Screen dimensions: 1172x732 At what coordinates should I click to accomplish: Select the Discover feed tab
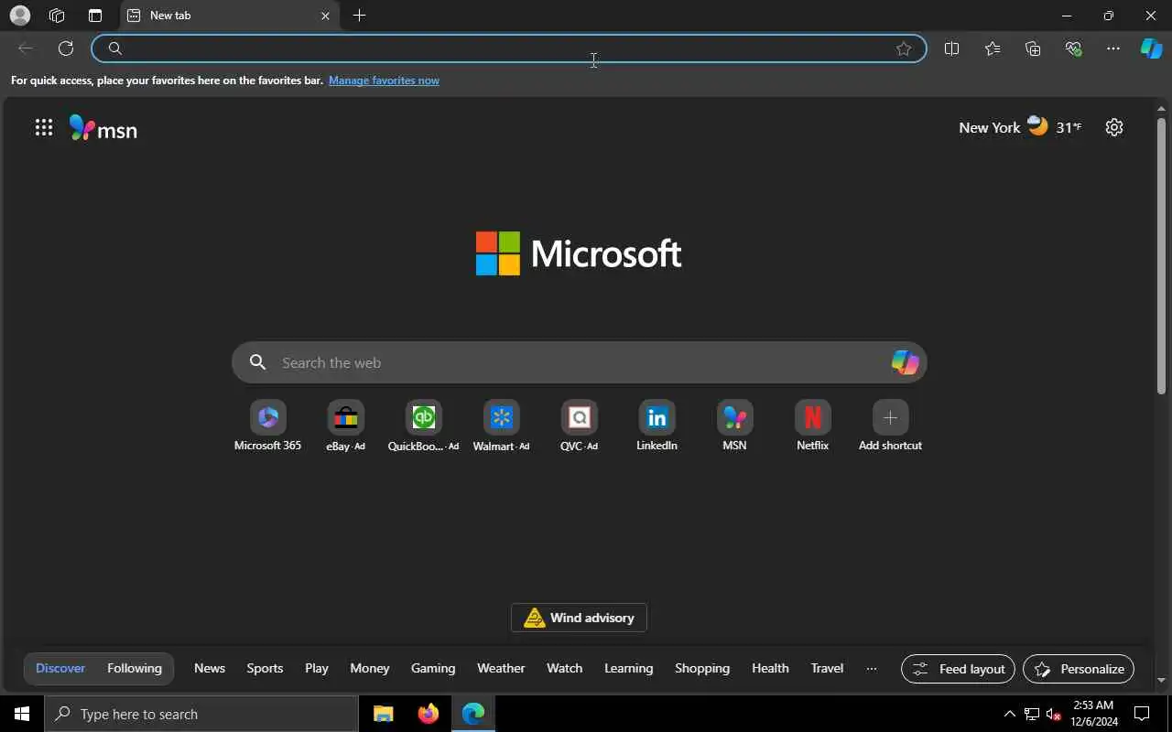point(60,668)
